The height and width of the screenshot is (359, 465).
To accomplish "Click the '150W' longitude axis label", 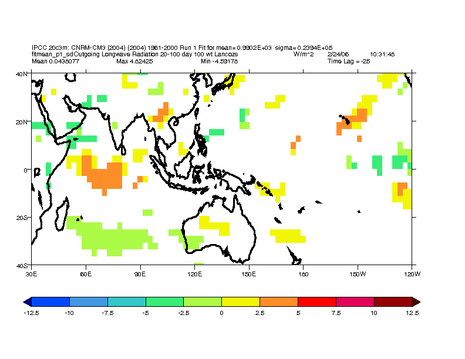I will click(358, 274).
